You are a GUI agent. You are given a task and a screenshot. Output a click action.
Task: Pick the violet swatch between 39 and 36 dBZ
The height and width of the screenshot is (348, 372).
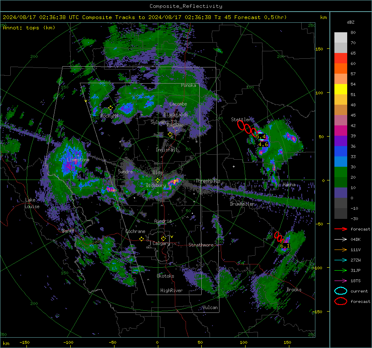[341, 141]
